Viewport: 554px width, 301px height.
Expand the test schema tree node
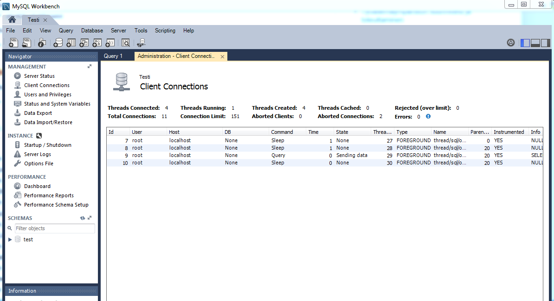point(10,239)
